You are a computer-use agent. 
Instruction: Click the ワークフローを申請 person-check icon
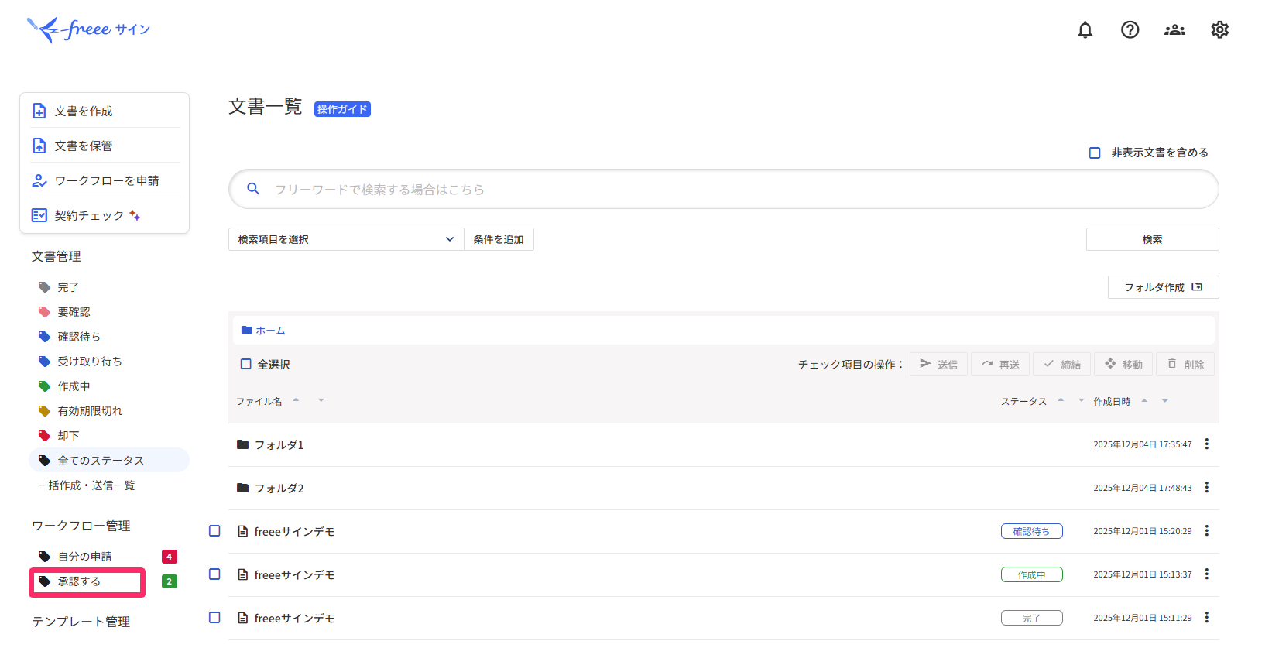point(39,180)
